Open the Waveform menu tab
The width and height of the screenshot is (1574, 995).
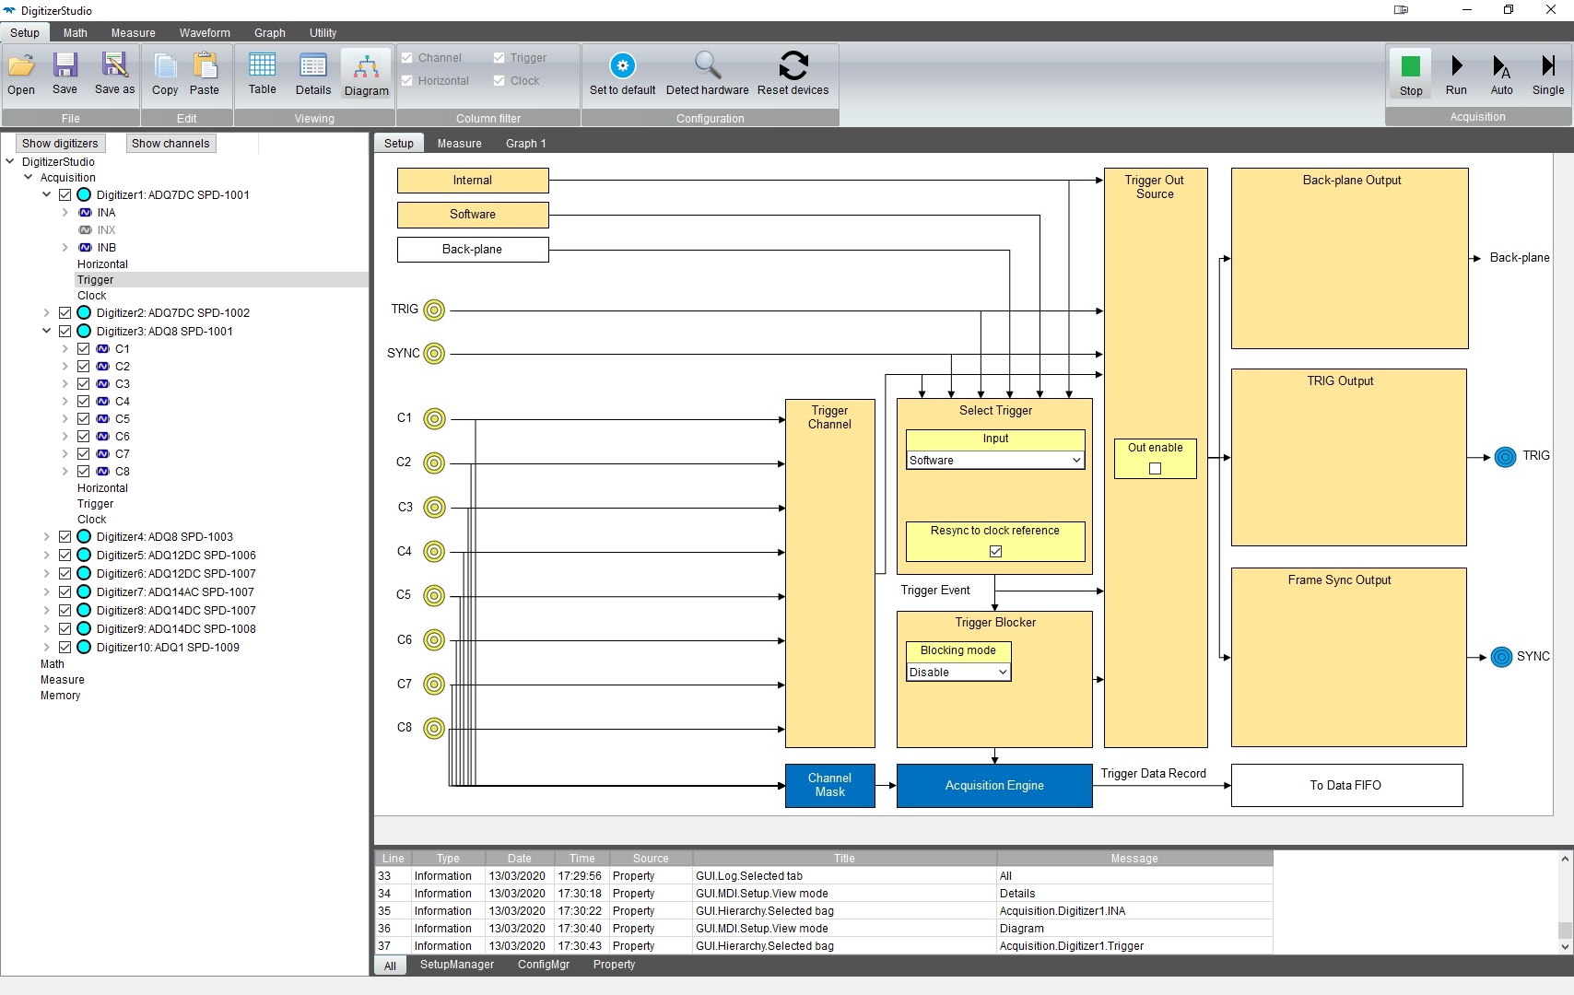pyautogui.click(x=205, y=33)
